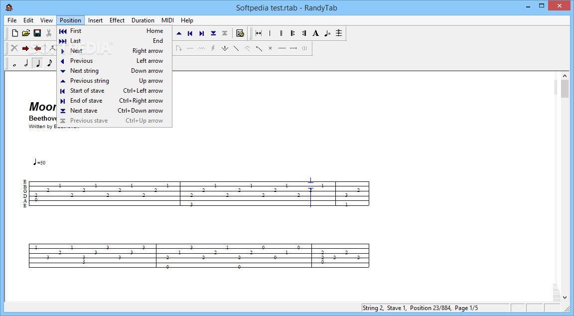Click the G string label on first stave
Screen dimensions: 574x316
25,191
